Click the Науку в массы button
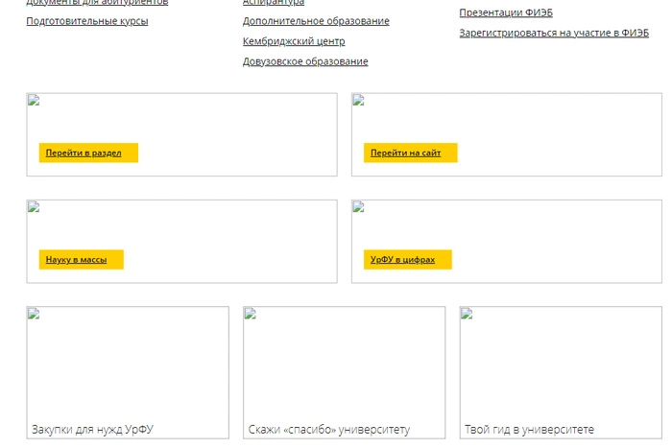 tap(81, 260)
